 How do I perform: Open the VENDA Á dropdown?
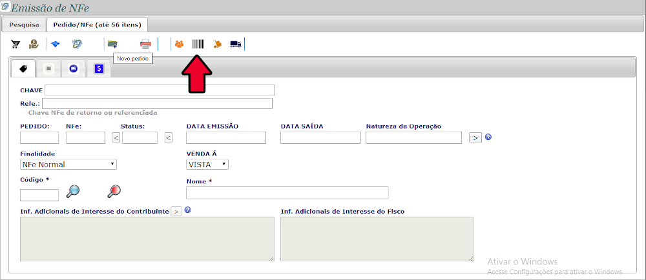tap(207, 165)
